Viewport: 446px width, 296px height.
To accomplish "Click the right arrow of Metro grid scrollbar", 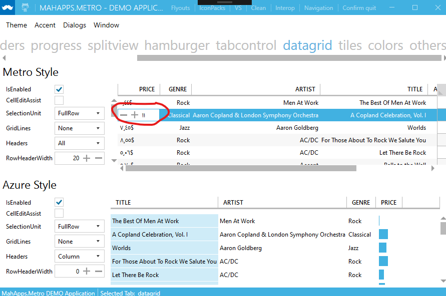I will click(x=432, y=168).
